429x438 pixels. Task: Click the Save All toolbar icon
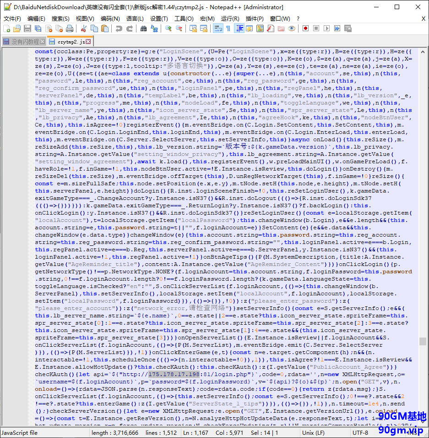(x=38, y=28)
